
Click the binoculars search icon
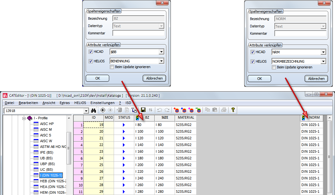tap(93, 110)
